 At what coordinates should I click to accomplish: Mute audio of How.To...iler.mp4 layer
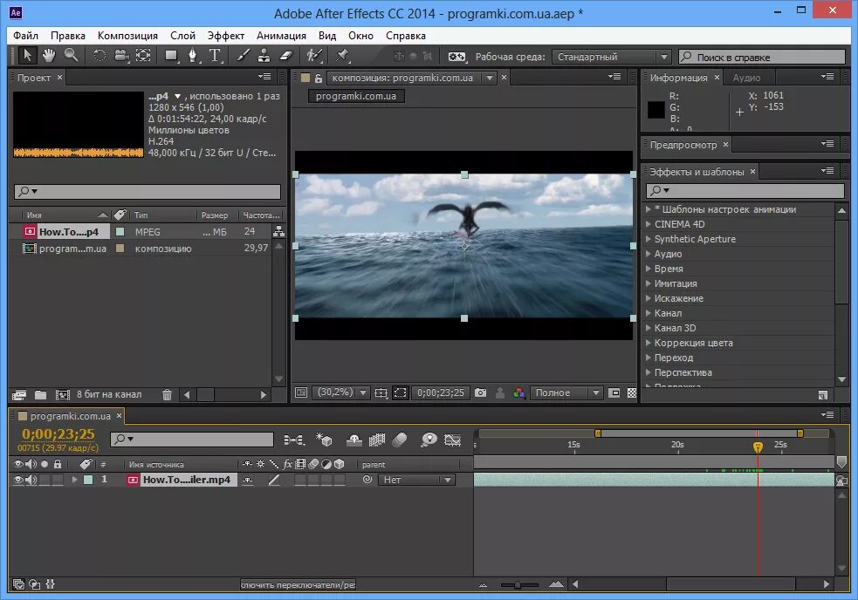click(31, 480)
